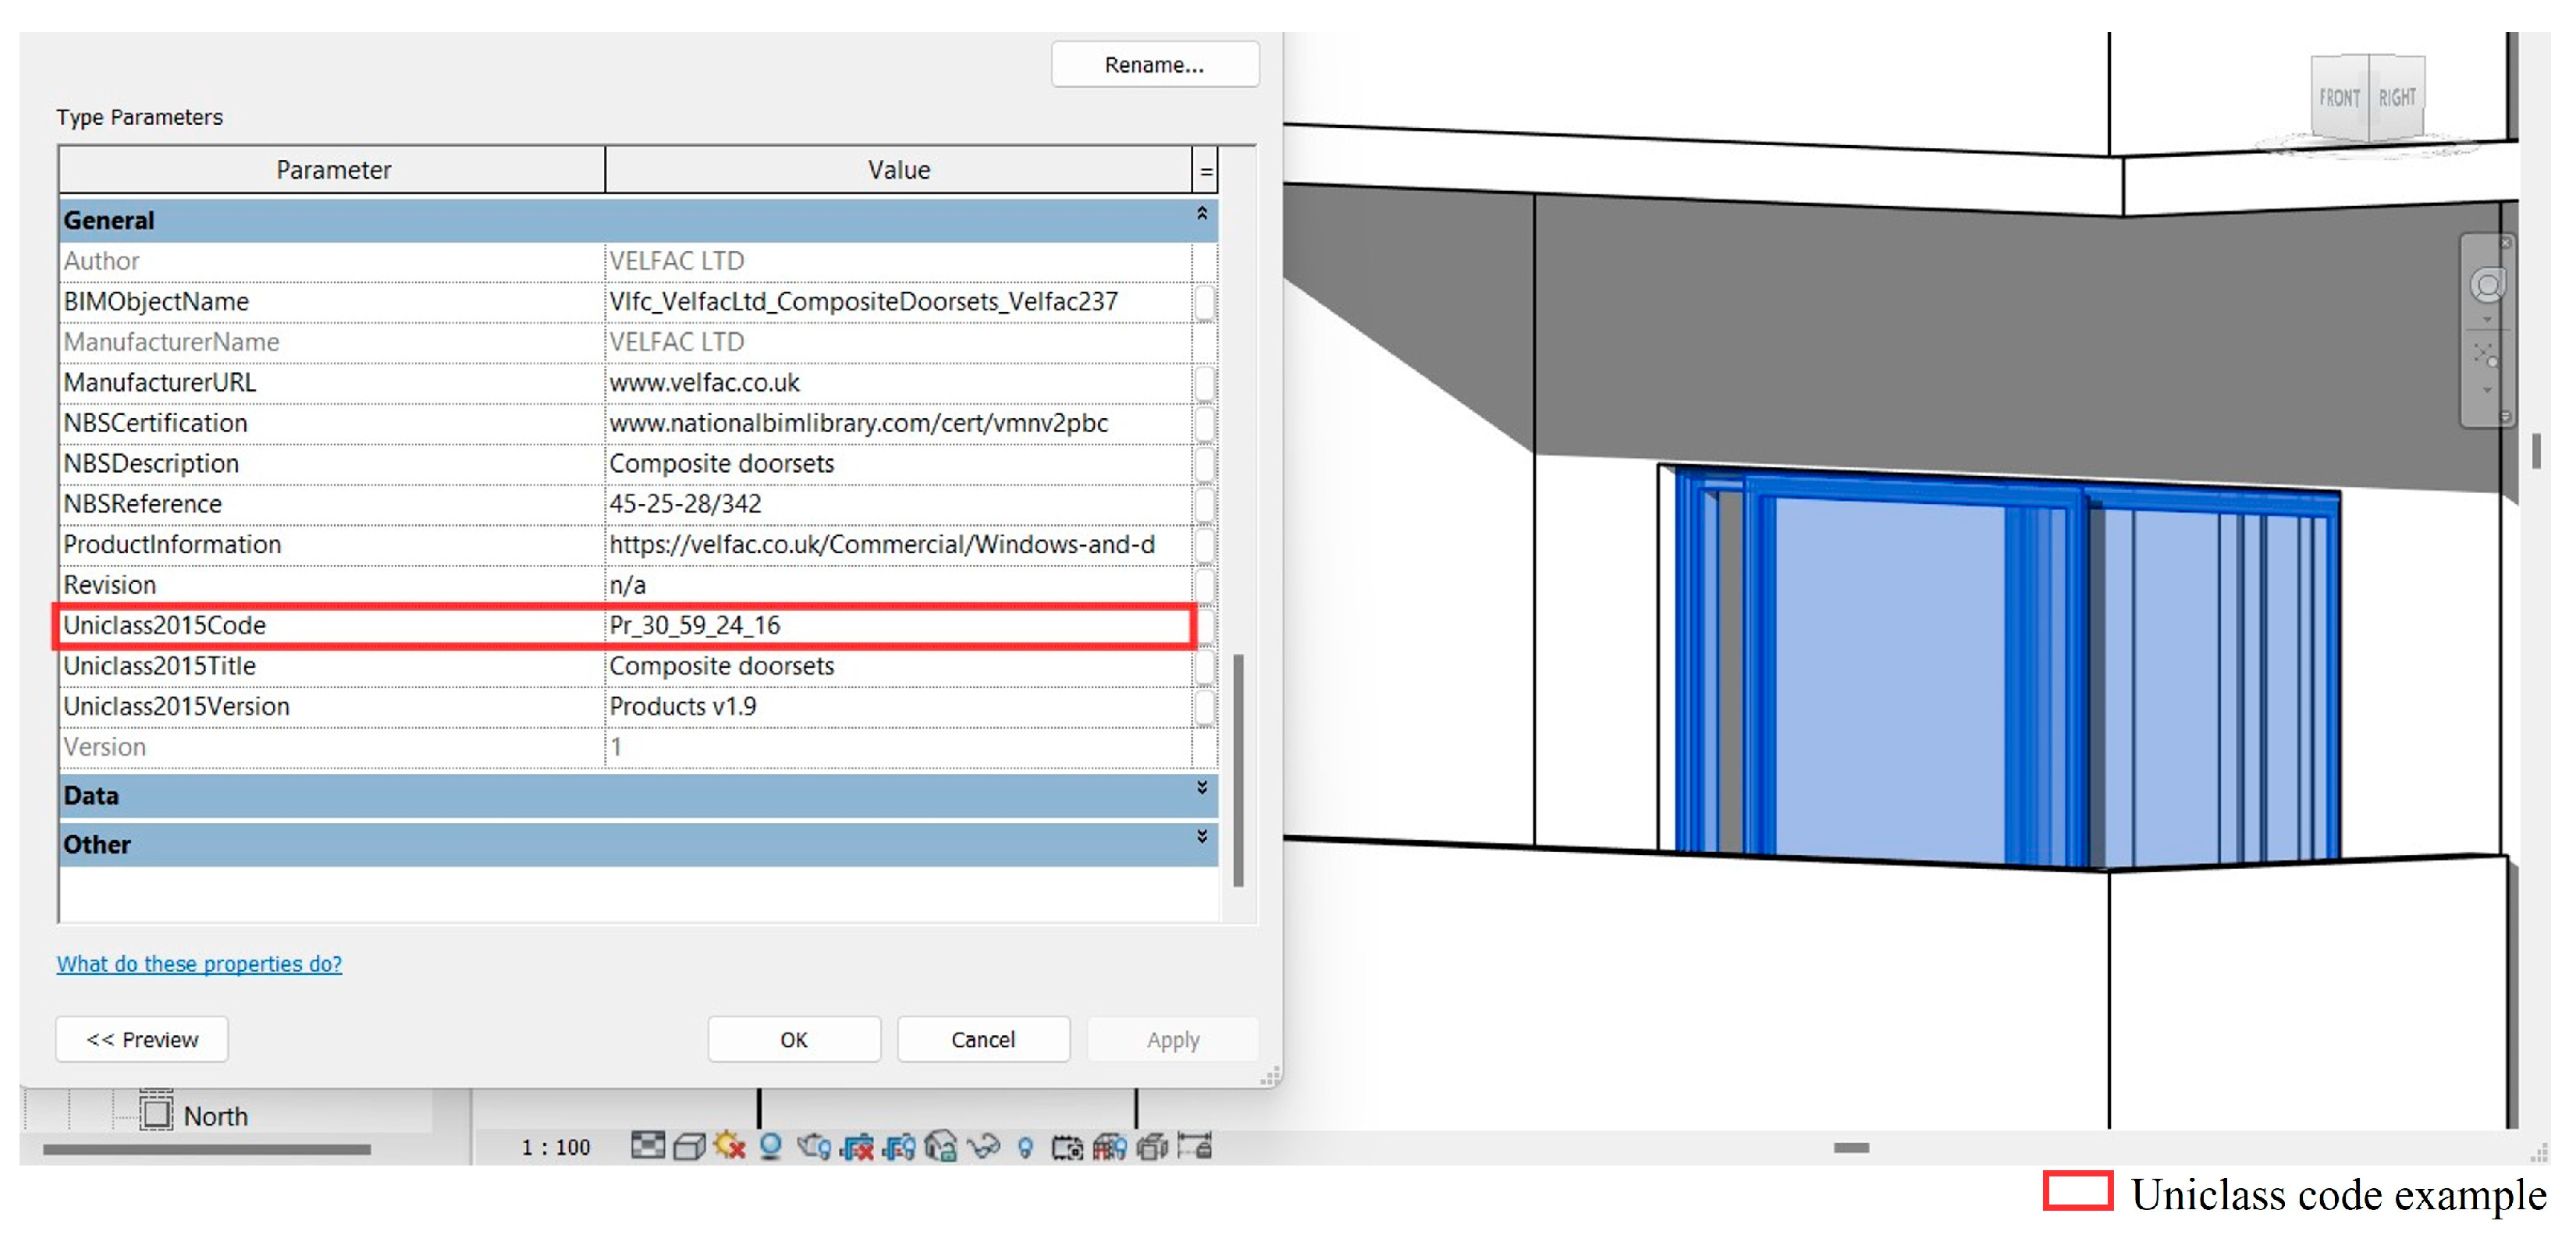Collapse the General parameter group

(x=1202, y=214)
